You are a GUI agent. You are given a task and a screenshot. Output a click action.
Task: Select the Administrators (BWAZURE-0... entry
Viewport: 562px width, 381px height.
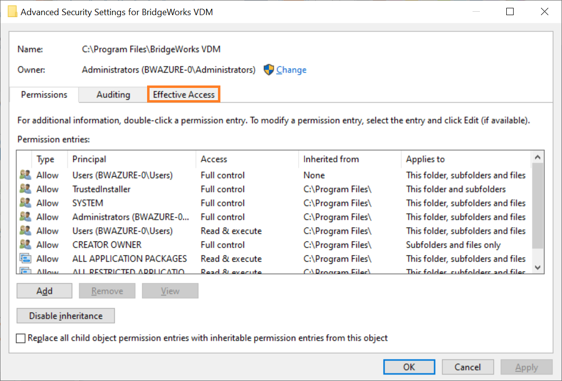(131, 217)
